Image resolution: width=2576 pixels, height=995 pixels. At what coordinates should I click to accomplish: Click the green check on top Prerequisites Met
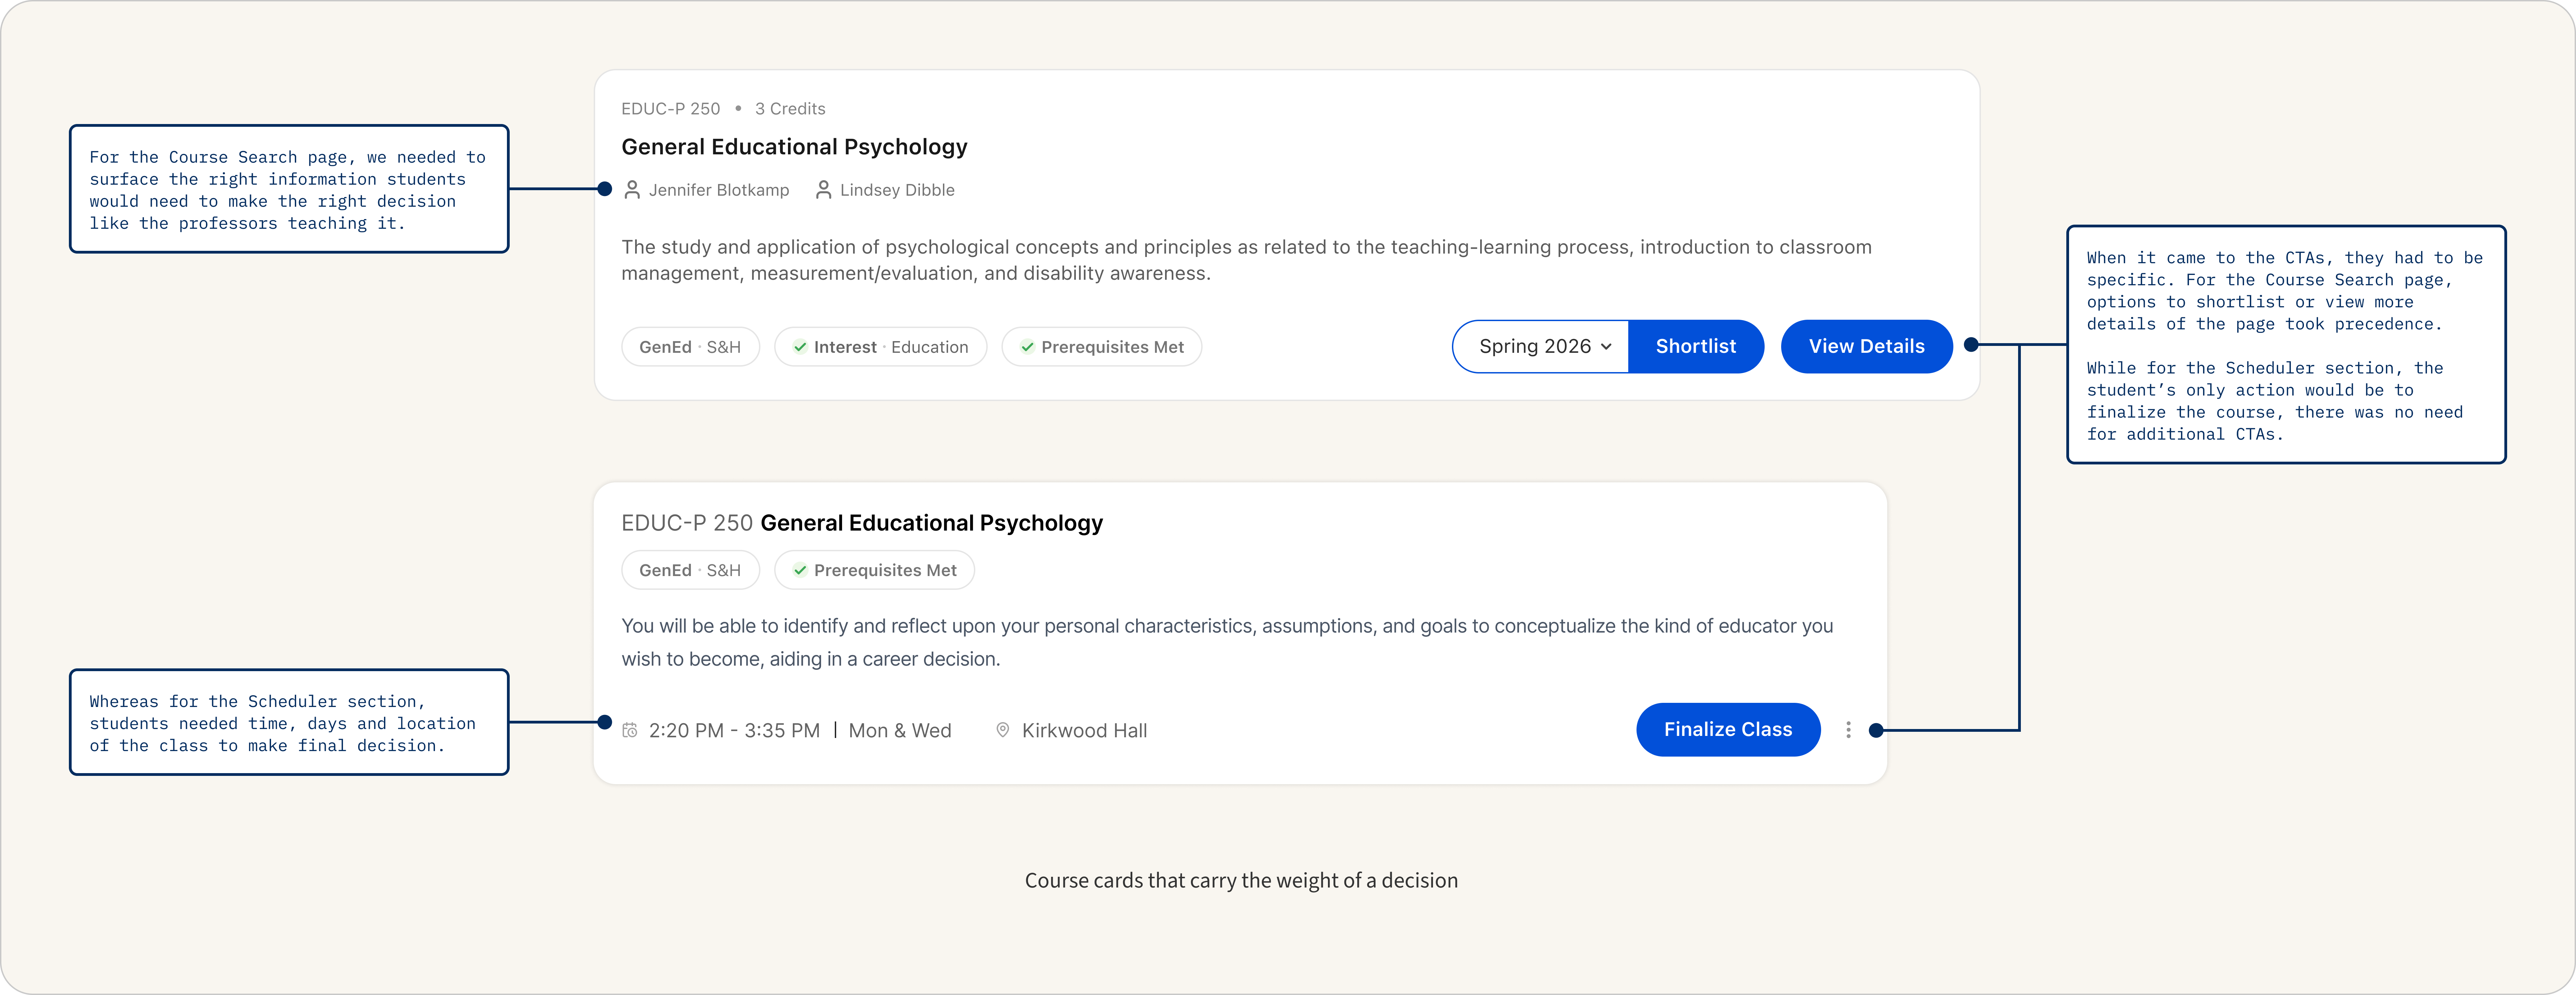[x=1027, y=347]
